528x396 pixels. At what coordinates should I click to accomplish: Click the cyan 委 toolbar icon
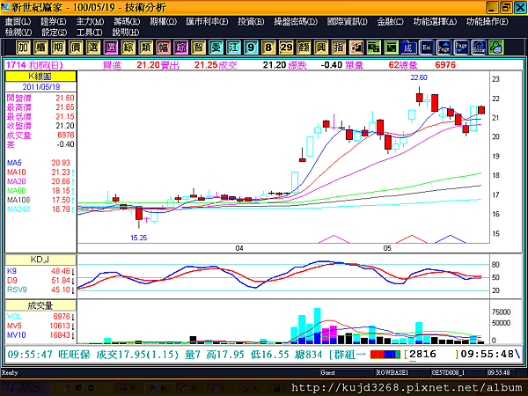216,48
